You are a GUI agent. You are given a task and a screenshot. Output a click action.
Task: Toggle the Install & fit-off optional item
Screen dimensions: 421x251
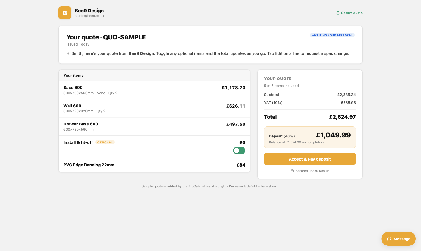pyautogui.click(x=239, y=151)
